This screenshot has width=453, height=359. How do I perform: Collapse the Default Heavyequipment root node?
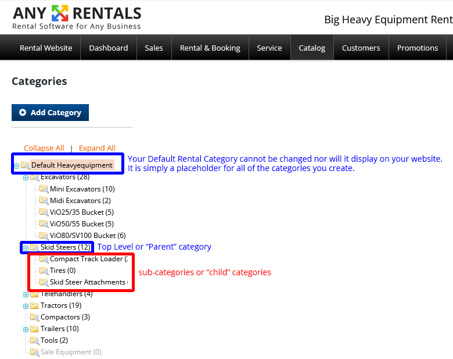pyautogui.click(x=16, y=166)
